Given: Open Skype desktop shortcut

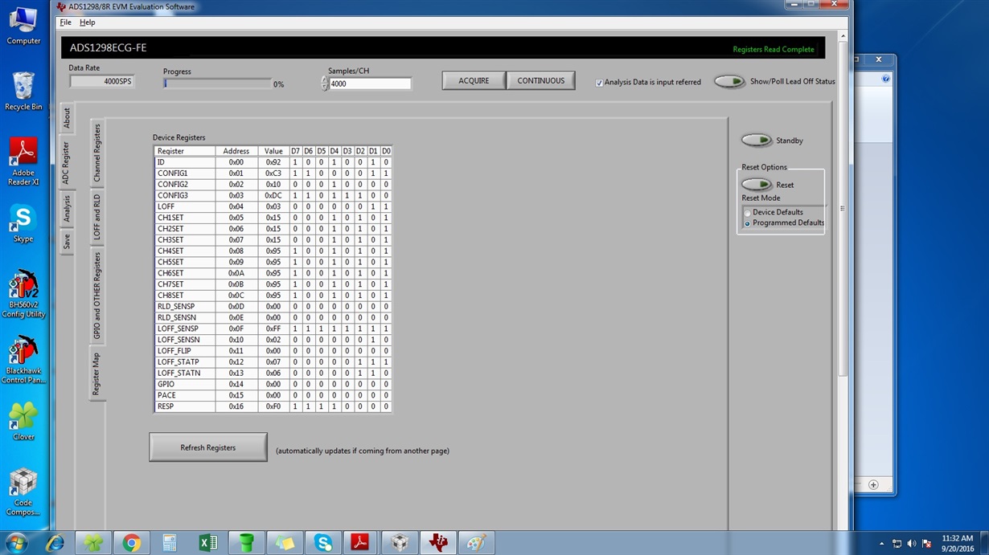Looking at the screenshot, I should pos(23,223).
